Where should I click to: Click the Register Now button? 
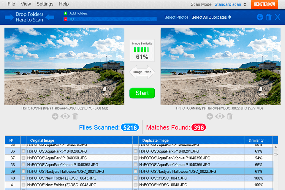265,4
